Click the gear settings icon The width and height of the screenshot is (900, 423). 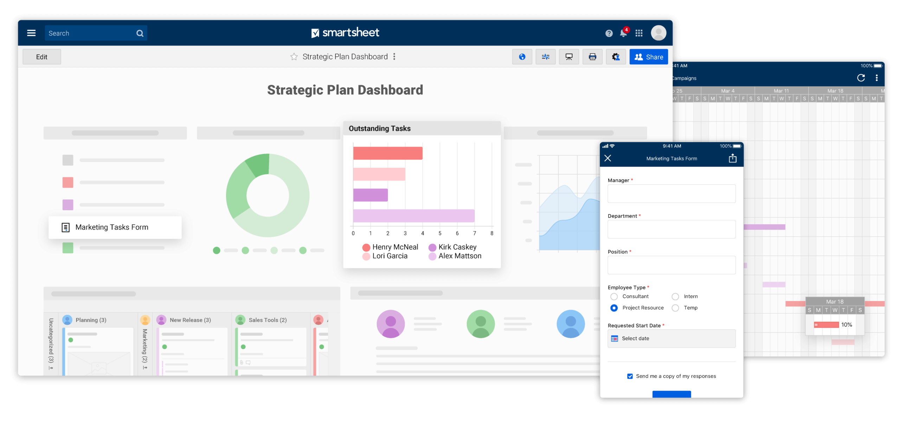point(615,57)
